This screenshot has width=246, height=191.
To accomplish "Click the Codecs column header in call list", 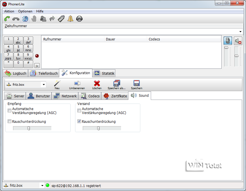I will tap(184, 39).
